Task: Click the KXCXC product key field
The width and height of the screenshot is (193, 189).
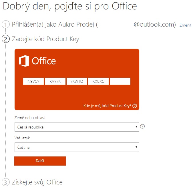Action: (98, 81)
